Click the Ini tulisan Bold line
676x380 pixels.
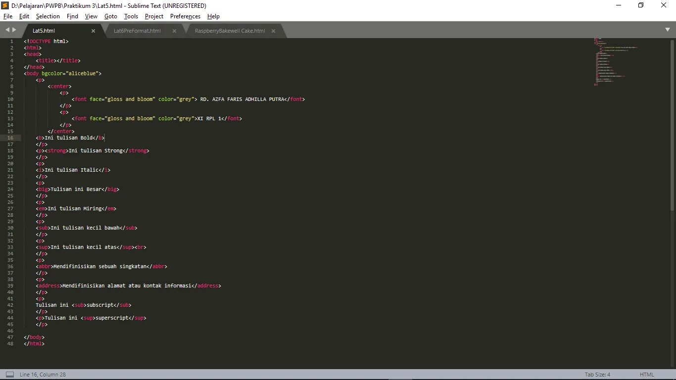pyautogui.click(x=70, y=138)
